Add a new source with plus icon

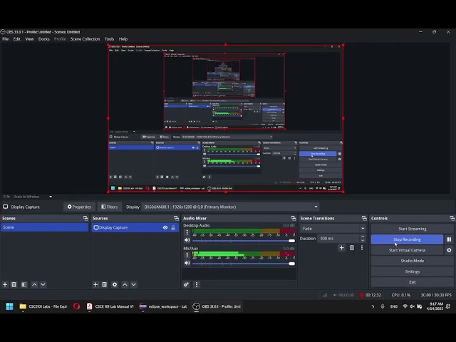pos(95,284)
